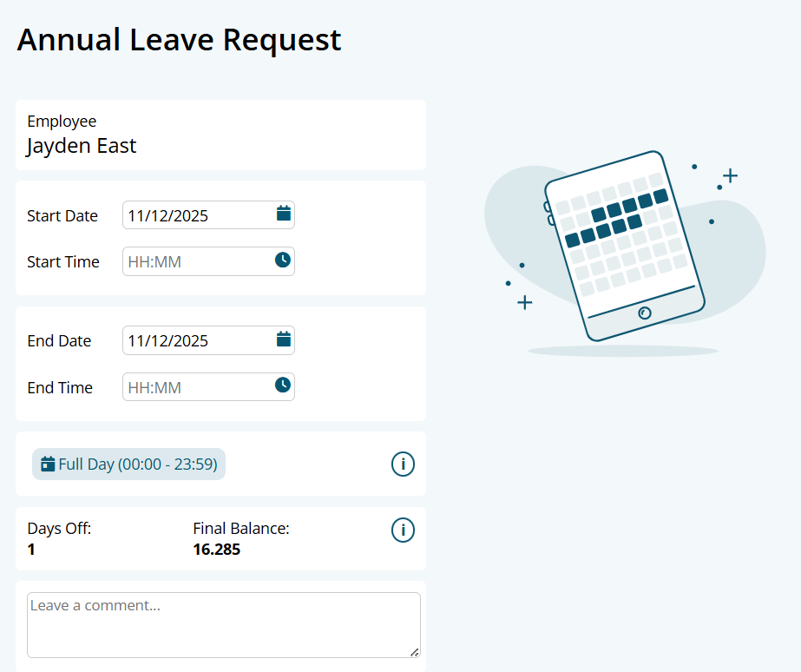
Task: Grab the comment box resize handle
Action: tap(414, 651)
